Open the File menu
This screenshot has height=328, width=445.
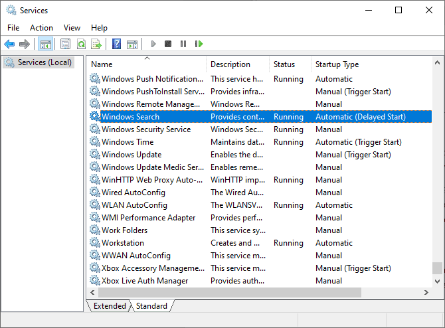coord(13,28)
